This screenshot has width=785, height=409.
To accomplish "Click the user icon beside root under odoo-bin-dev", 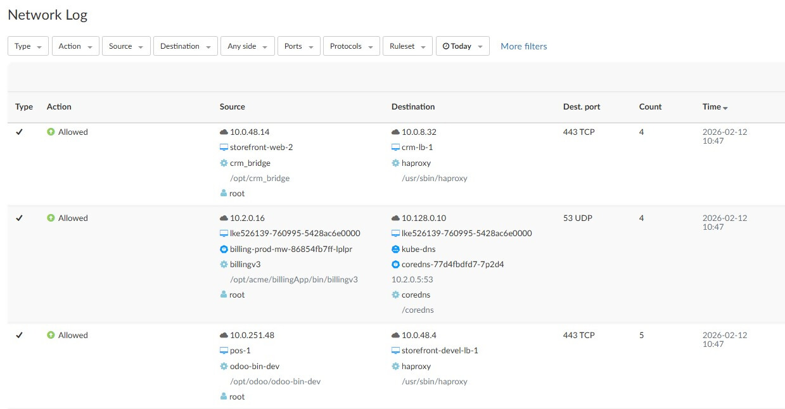I will click(x=224, y=396).
